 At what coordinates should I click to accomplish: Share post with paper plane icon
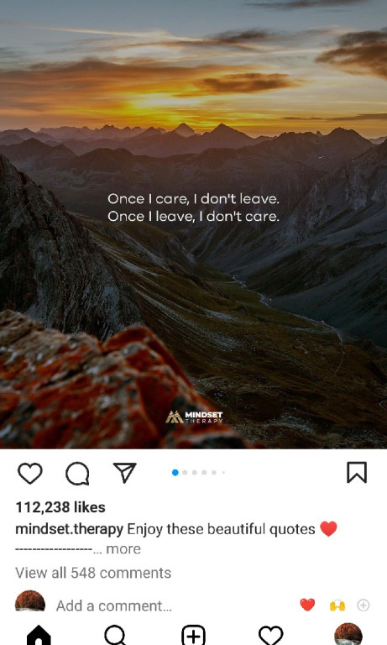coord(124,473)
